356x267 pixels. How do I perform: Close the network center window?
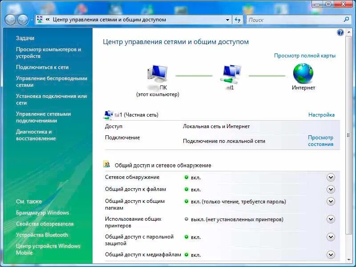[x=344, y=4]
